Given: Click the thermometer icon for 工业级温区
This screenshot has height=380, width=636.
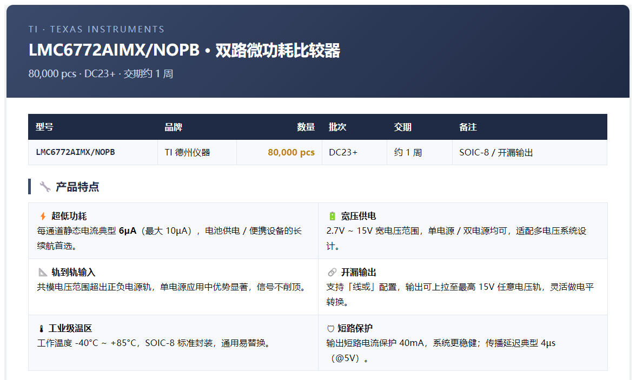Looking at the screenshot, I should (41, 329).
